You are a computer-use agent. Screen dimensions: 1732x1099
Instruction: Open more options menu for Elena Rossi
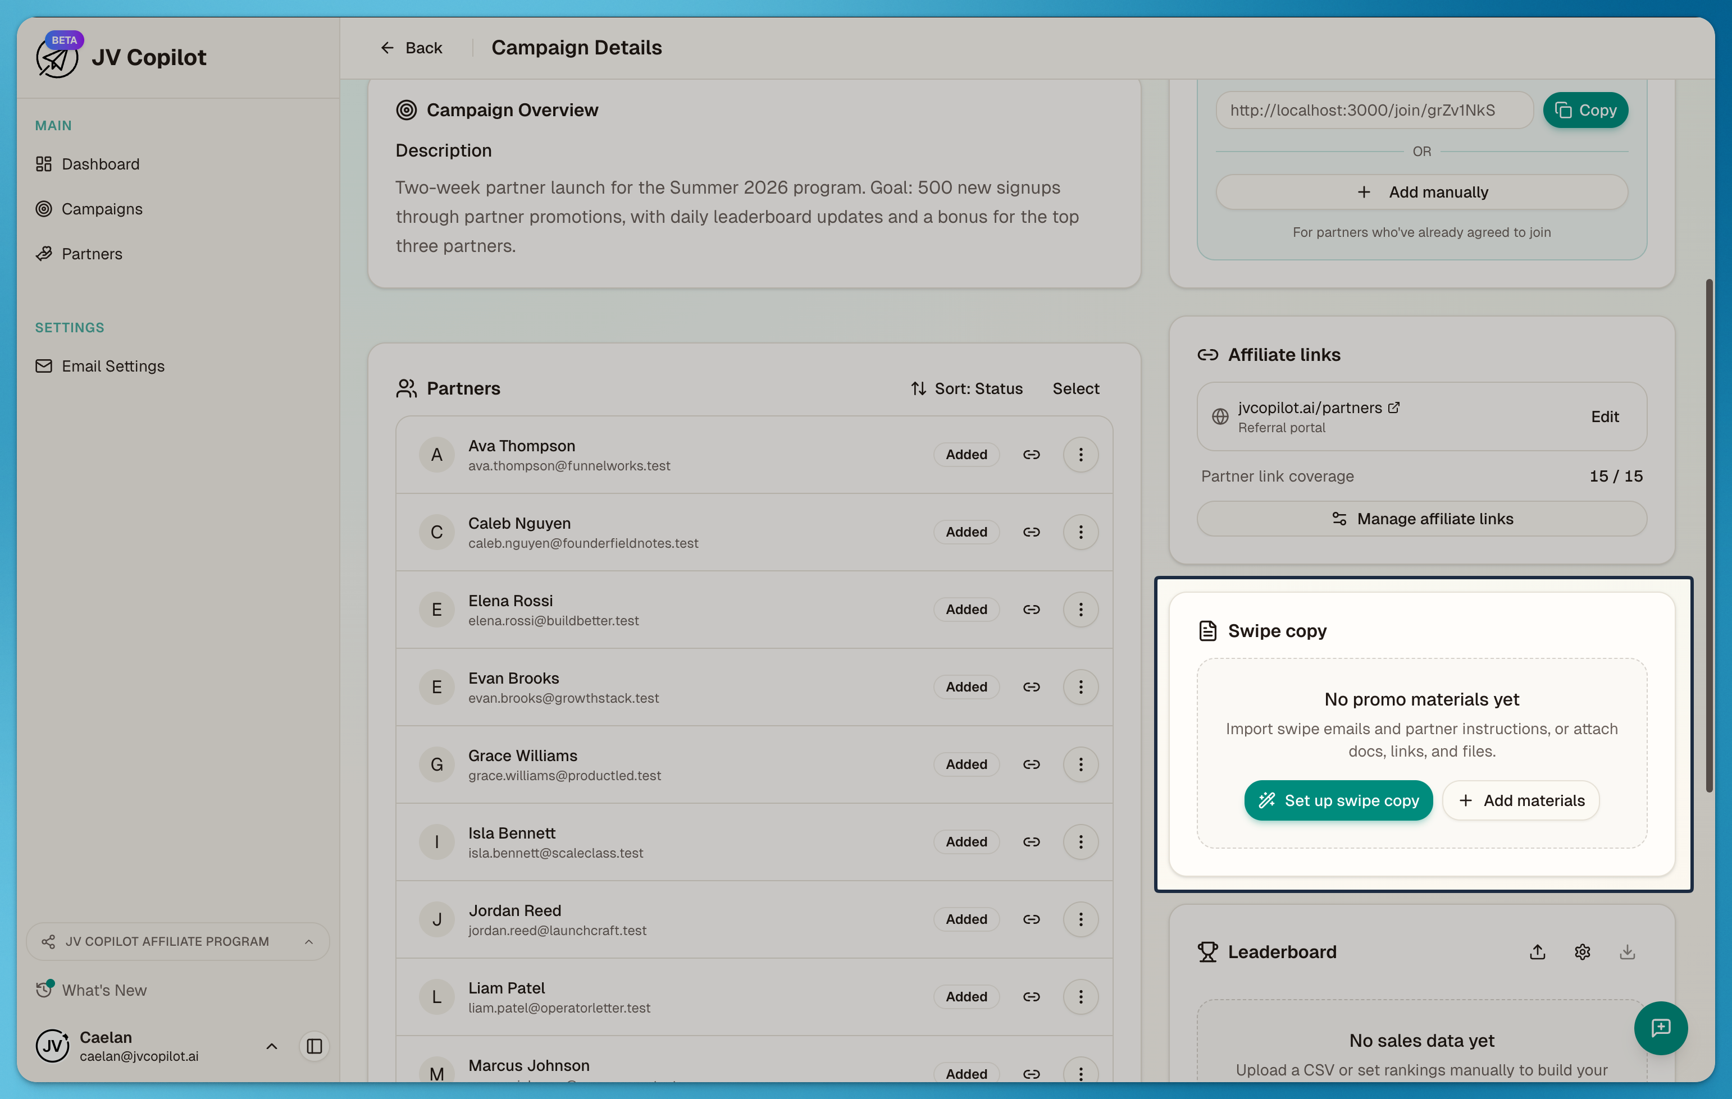pyautogui.click(x=1081, y=610)
